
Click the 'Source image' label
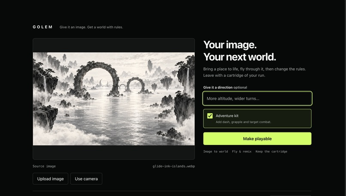click(44, 166)
